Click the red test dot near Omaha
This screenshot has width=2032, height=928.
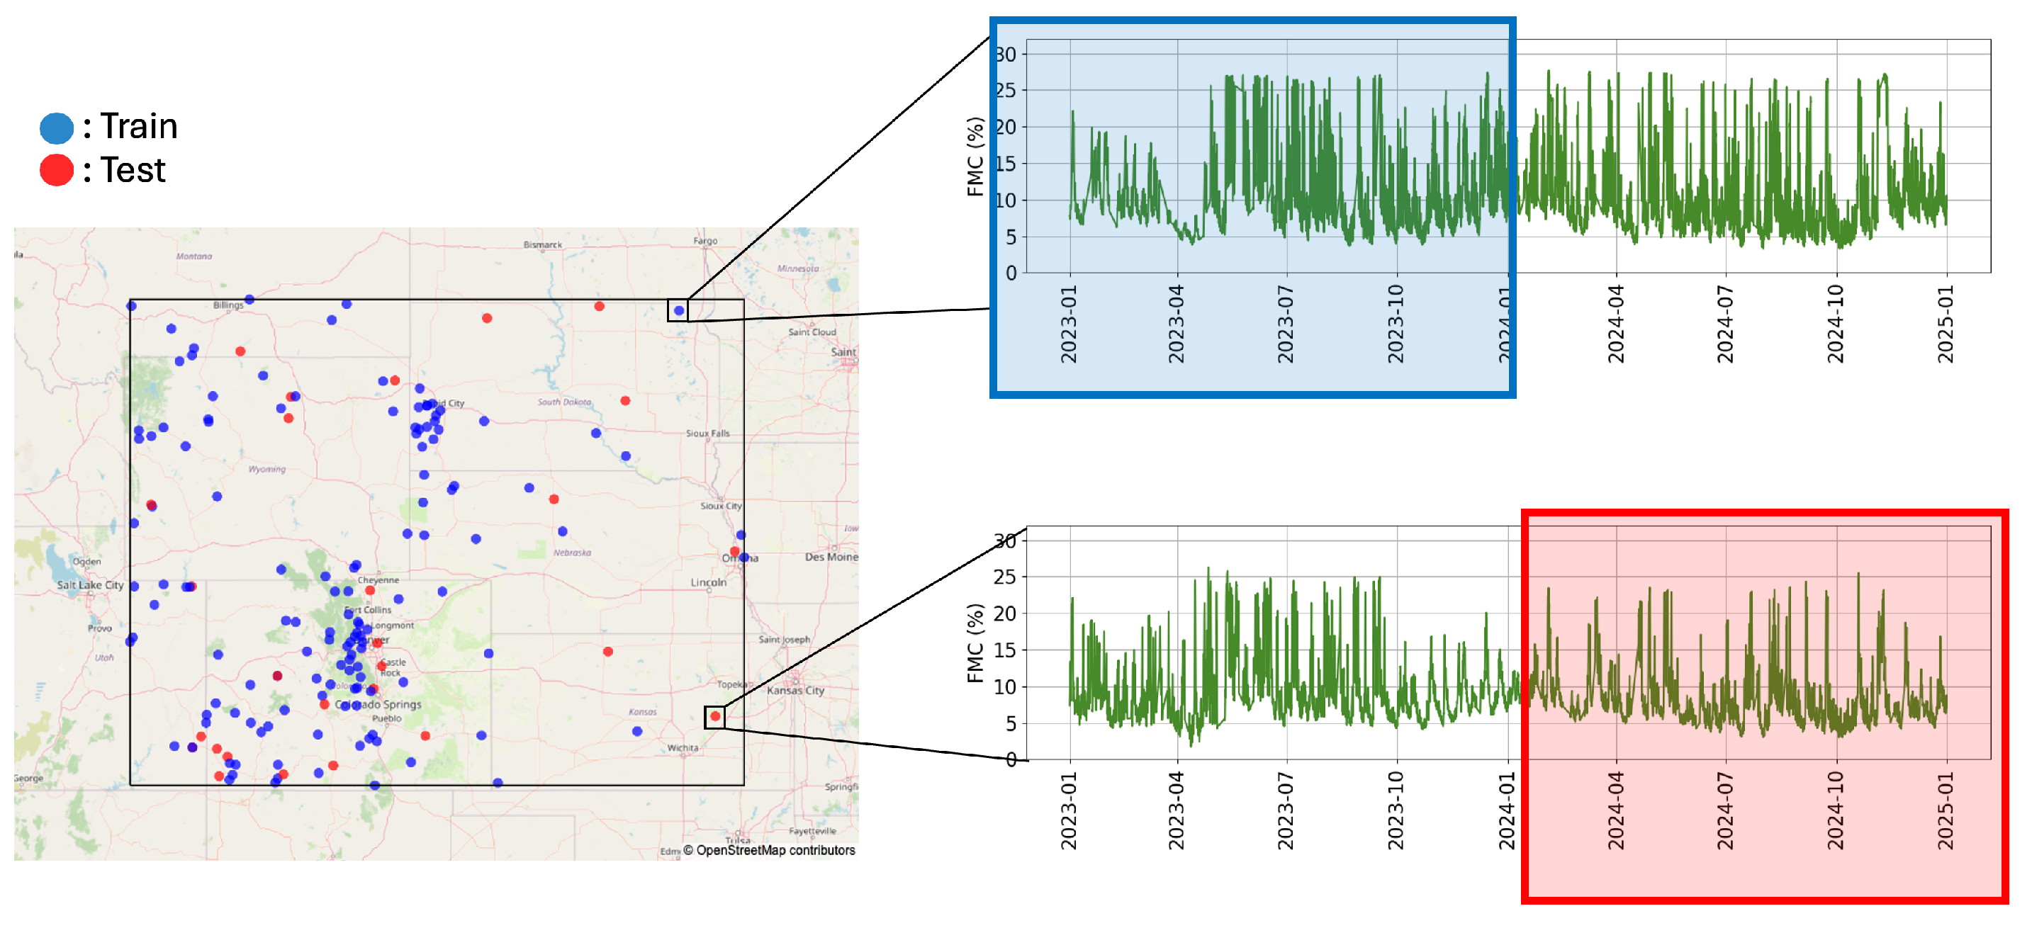(734, 551)
